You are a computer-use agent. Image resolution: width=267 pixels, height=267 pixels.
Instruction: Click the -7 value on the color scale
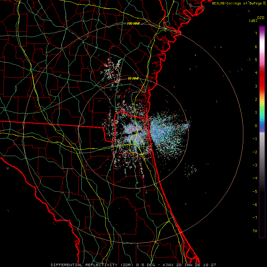click(255, 218)
